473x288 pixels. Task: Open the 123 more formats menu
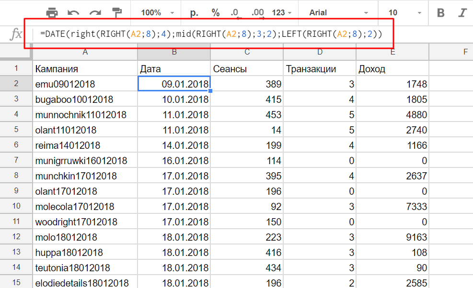282,13
